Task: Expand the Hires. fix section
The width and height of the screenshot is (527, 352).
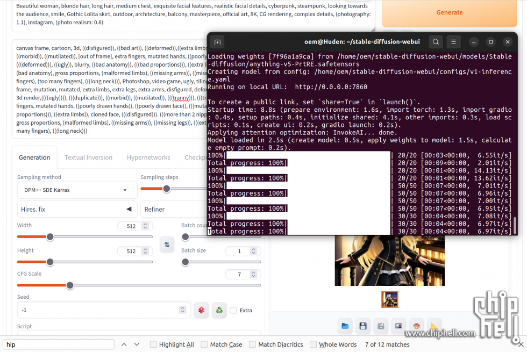Action: point(77,209)
